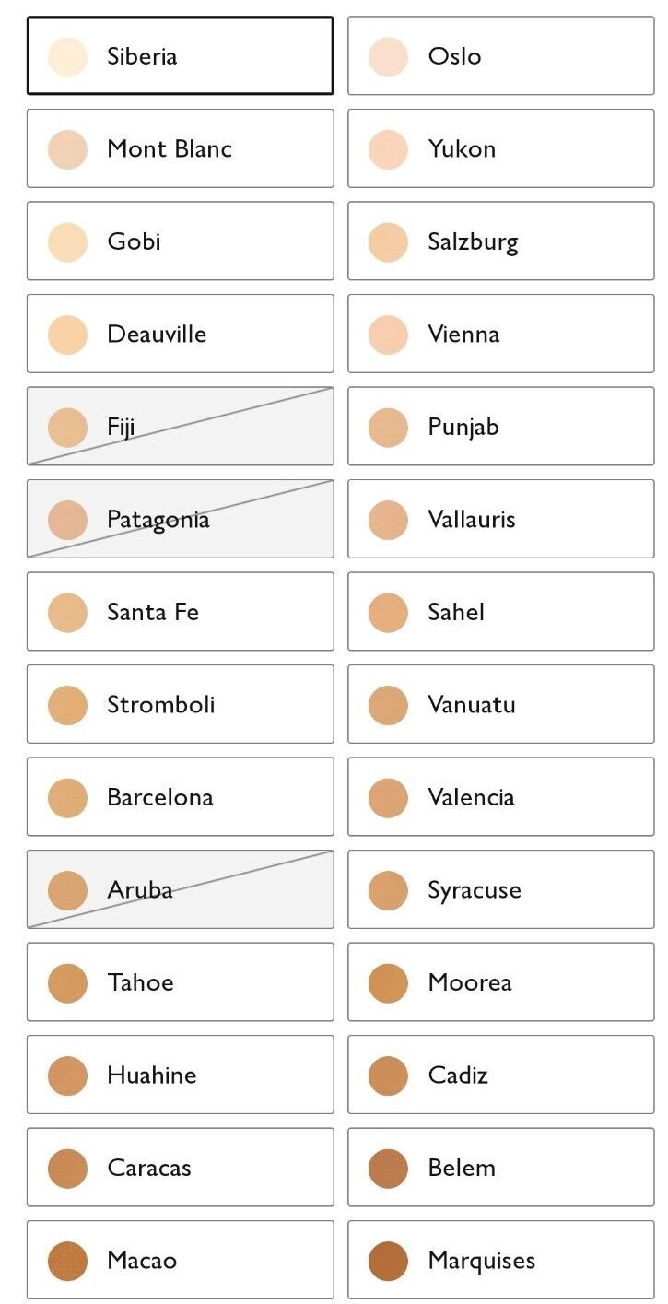Pick the Mont Blanc shade
Image resolution: width=668 pixels, height=1304 pixels.
(180, 148)
